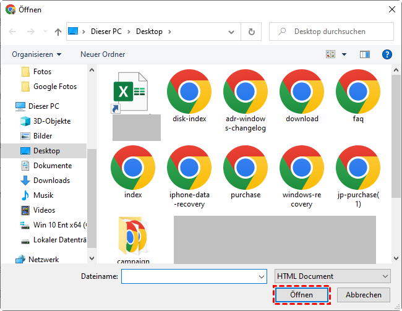Expand the address bar history dropdown
This screenshot has width=402, height=311.
231,32
